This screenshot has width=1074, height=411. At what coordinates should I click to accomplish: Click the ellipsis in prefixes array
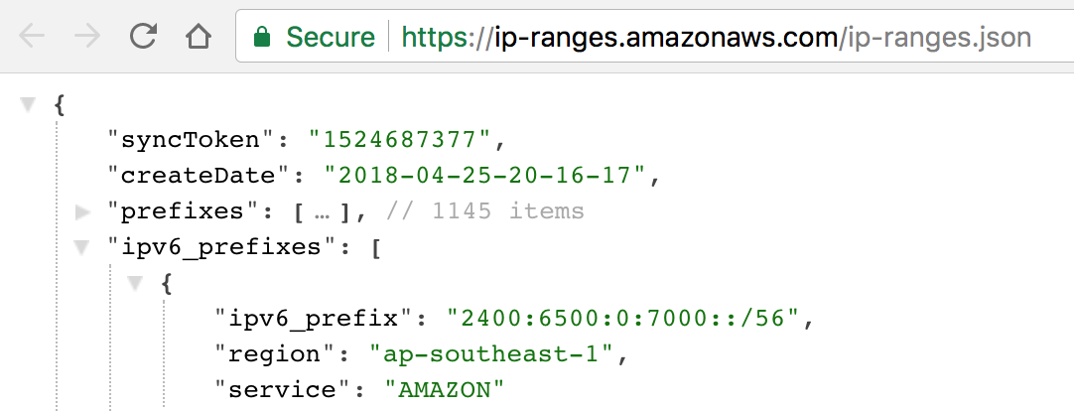tap(322, 212)
